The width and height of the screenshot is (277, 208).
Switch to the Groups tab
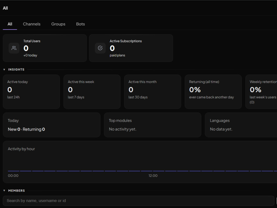(58, 24)
